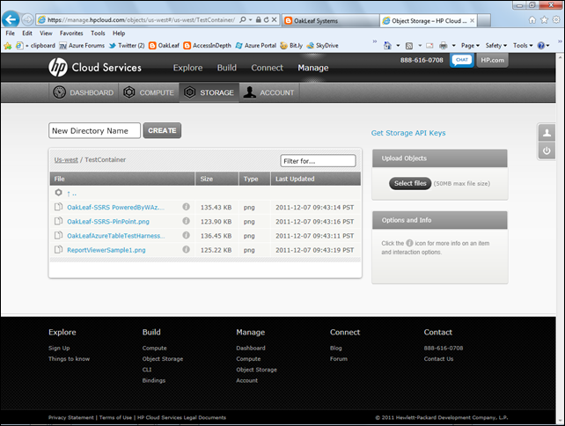The image size is (565, 426).
Task: Sort by the Size column header
Action: 216,179
